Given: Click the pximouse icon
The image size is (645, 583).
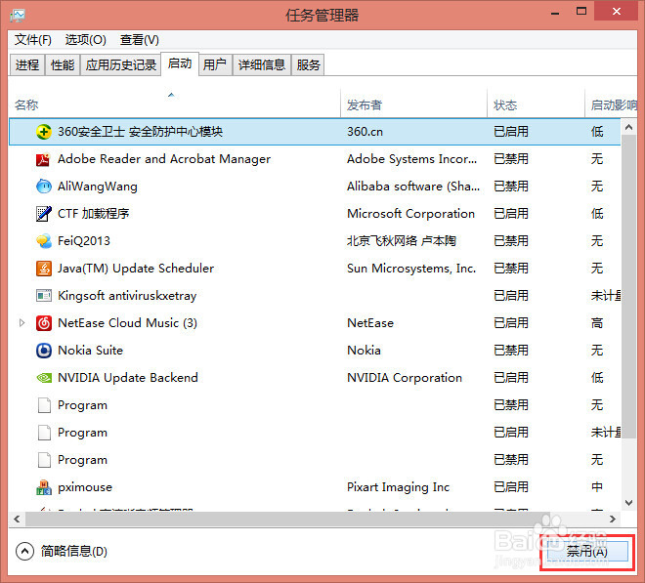Looking at the screenshot, I should (x=44, y=487).
